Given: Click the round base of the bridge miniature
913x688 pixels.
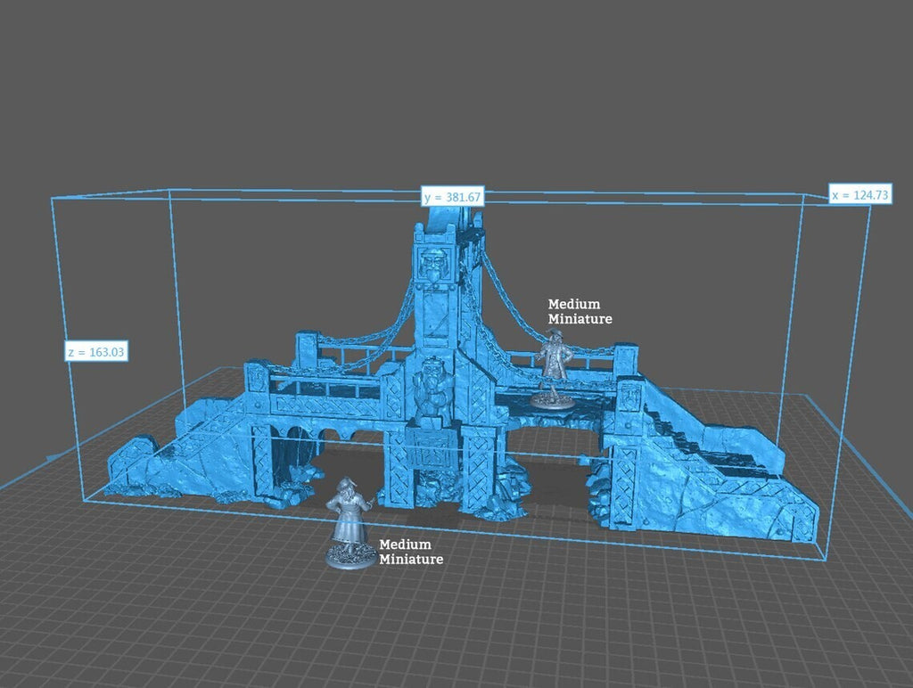Looking at the screenshot, I should [552, 400].
